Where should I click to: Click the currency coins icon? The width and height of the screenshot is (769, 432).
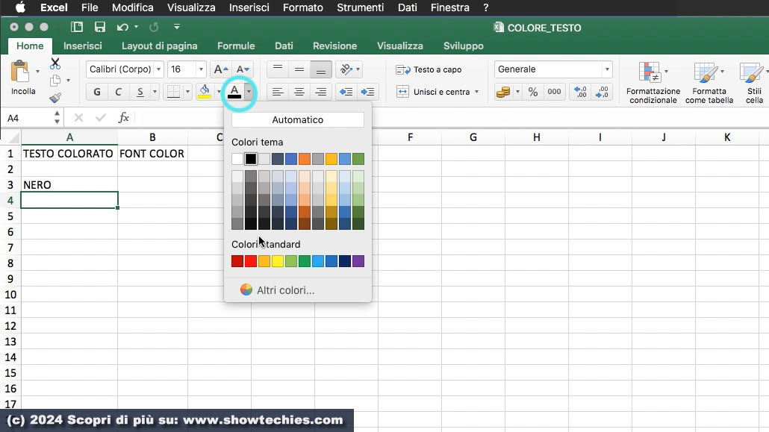click(502, 92)
